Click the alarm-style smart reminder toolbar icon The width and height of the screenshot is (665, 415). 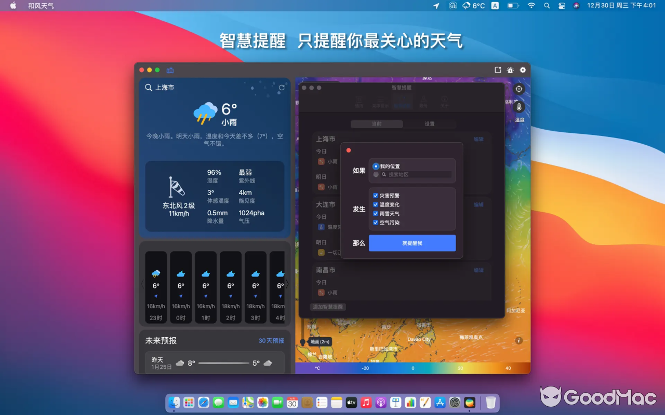pyautogui.click(x=510, y=70)
